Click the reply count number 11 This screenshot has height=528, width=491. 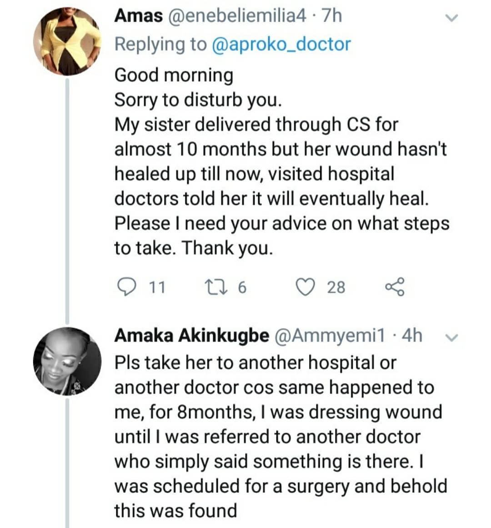click(x=157, y=287)
